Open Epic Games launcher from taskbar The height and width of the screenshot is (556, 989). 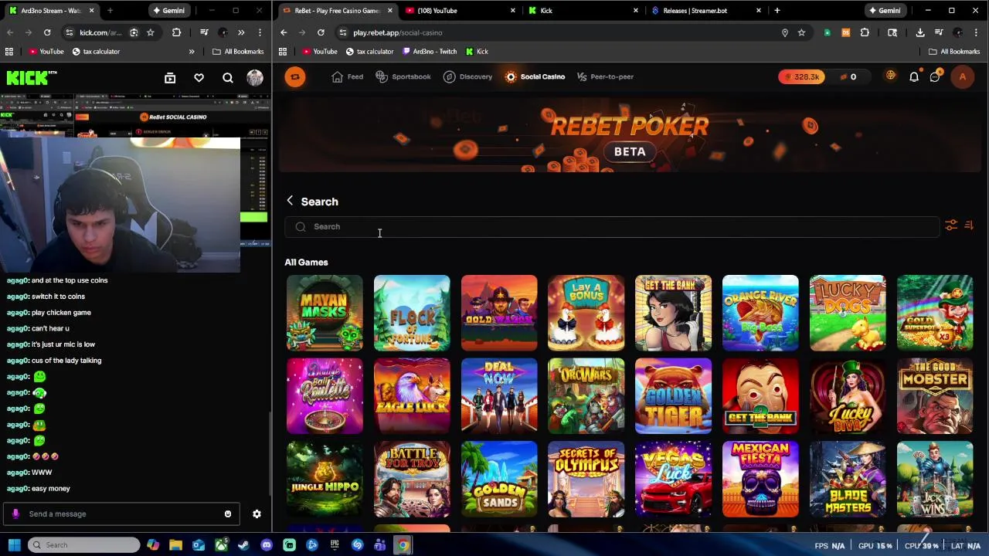(335, 545)
